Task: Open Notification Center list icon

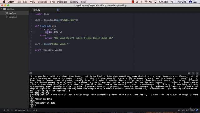Action: pyautogui.click(x=195, y=2)
